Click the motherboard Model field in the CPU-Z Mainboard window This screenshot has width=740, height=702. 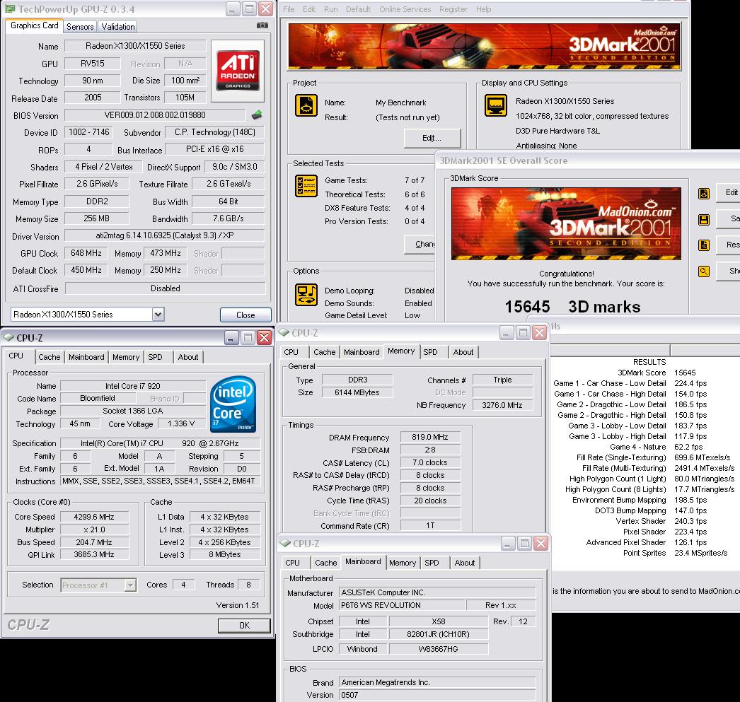(402, 605)
